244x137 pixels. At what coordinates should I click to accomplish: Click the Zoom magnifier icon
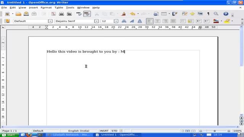(216, 14)
